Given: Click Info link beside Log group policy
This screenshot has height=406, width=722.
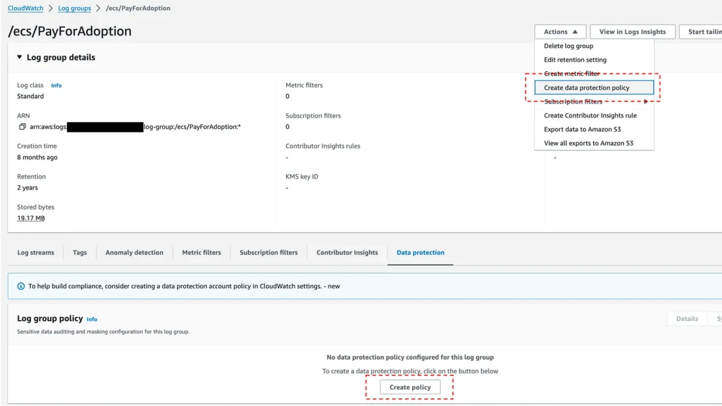Looking at the screenshot, I should (91, 319).
